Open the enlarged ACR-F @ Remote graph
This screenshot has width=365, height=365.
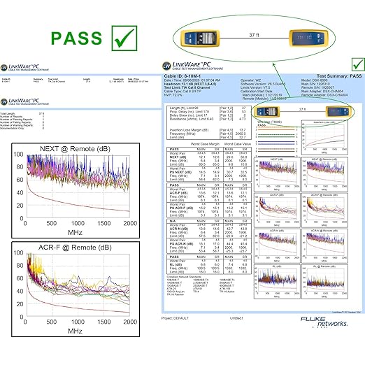tap(76, 289)
